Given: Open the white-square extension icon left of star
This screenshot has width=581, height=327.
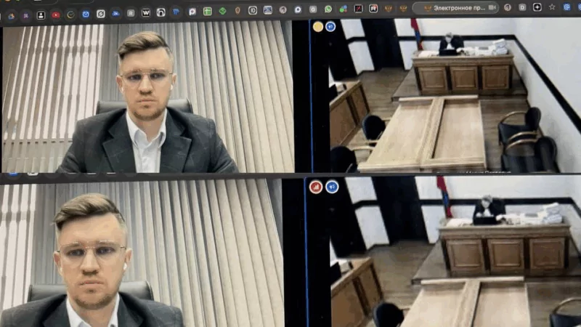Looking at the screenshot, I should 537,7.
